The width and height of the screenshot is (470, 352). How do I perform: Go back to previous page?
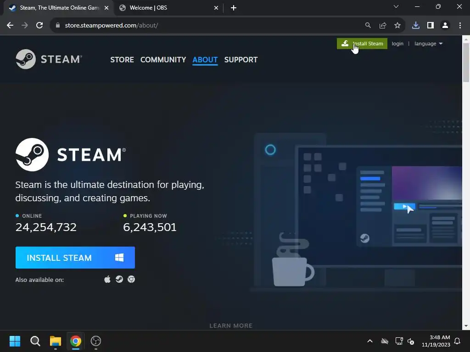point(10,26)
